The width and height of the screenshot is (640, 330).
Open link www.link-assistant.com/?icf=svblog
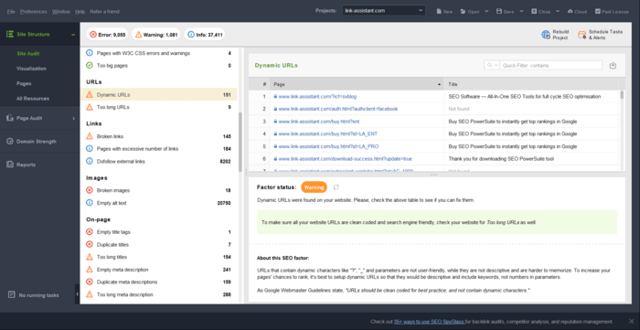[317, 97]
